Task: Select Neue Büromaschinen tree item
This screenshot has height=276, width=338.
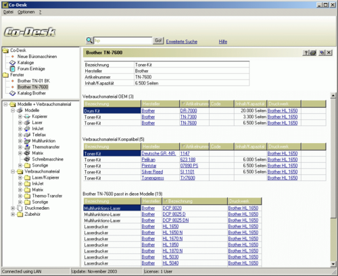Action: point(37,57)
